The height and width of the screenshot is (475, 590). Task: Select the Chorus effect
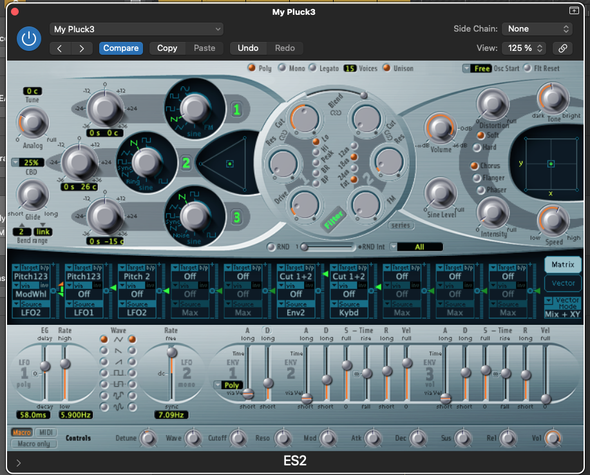[x=474, y=166]
